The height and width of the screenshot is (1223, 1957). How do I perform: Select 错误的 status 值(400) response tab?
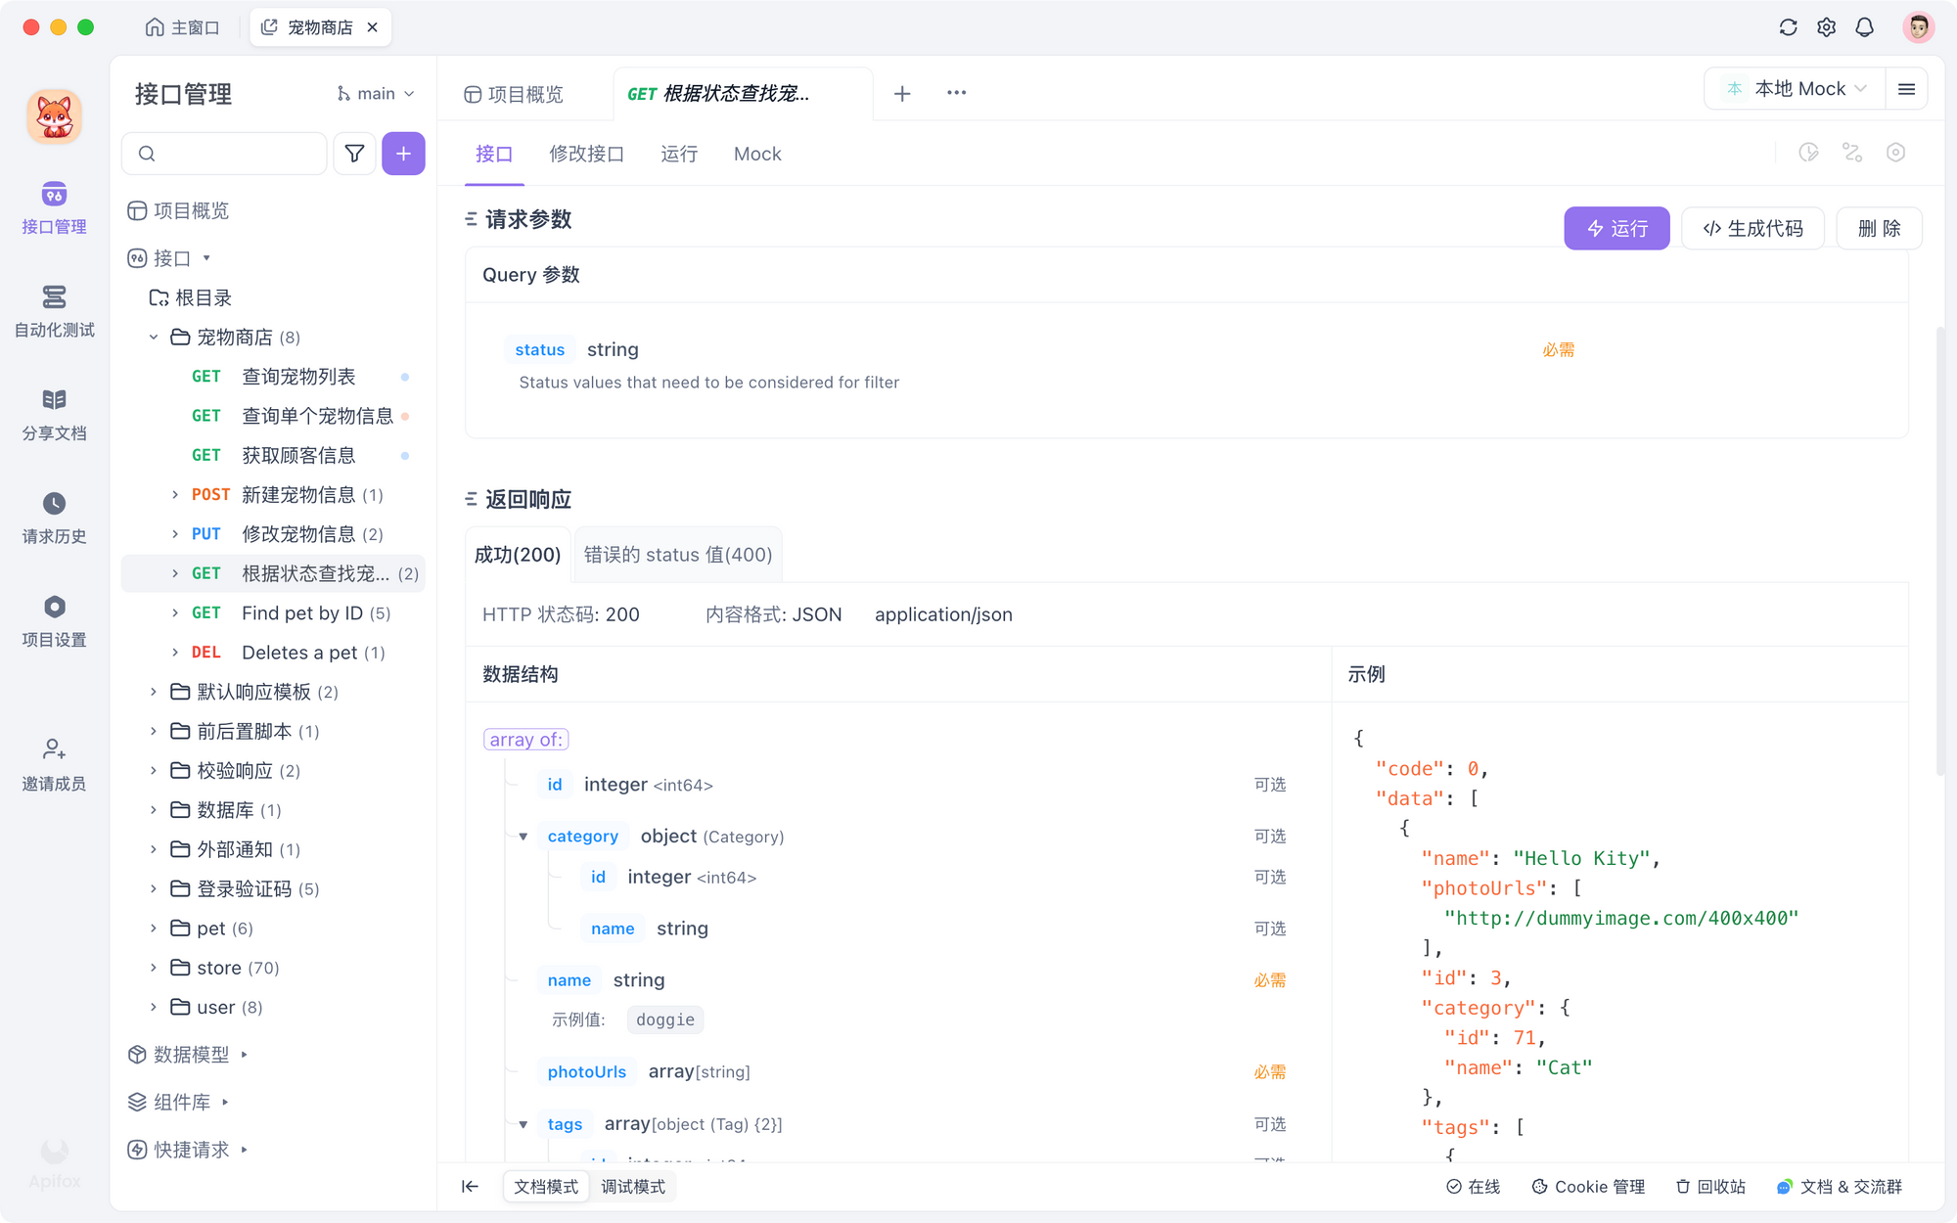coord(678,554)
